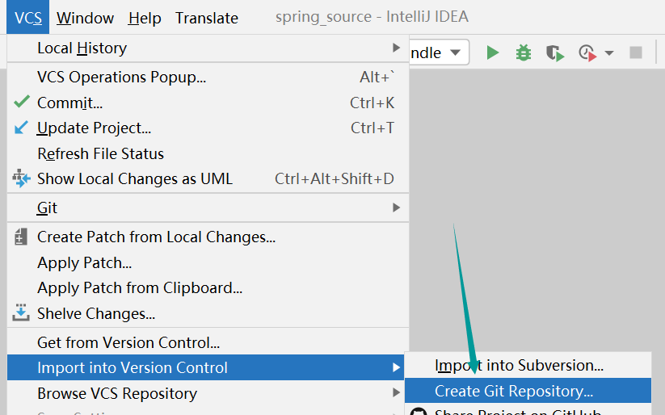Click the UML diagram icon
665x415 pixels.
(x=21, y=178)
